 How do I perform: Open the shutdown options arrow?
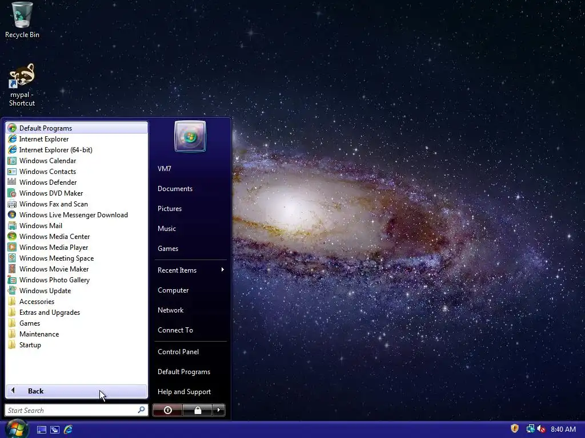click(x=219, y=410)
